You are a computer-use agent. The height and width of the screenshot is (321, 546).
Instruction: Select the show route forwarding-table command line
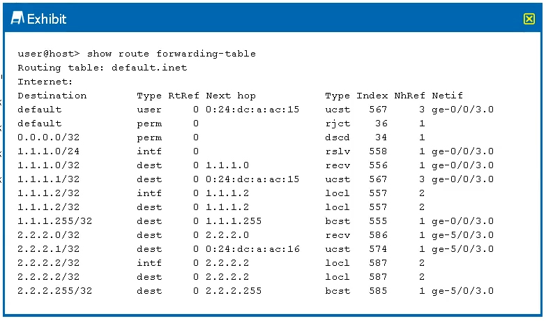137,54
